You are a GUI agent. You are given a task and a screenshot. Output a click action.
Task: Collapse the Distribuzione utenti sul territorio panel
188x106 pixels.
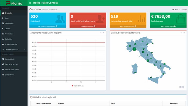(181, 33)
